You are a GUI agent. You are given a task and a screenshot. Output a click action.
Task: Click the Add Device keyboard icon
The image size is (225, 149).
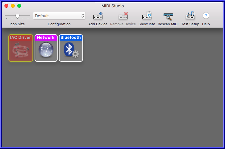(98, 16)
